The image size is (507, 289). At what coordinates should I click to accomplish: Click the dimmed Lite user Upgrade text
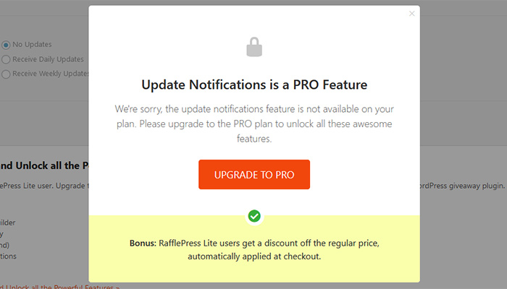44,186
